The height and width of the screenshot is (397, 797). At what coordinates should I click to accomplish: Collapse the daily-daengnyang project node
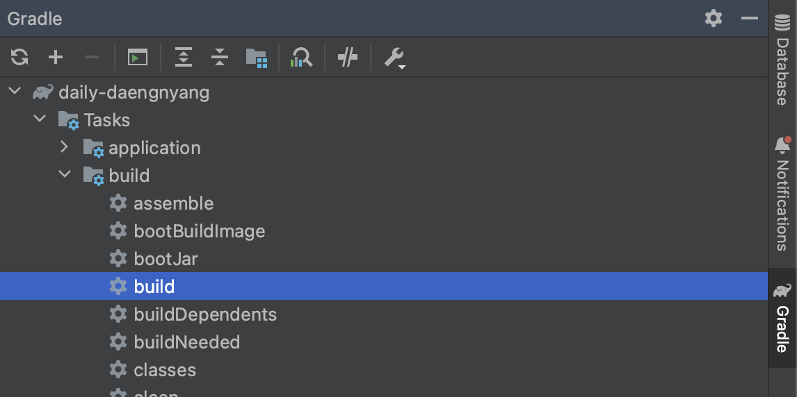[x=15, y=92]
